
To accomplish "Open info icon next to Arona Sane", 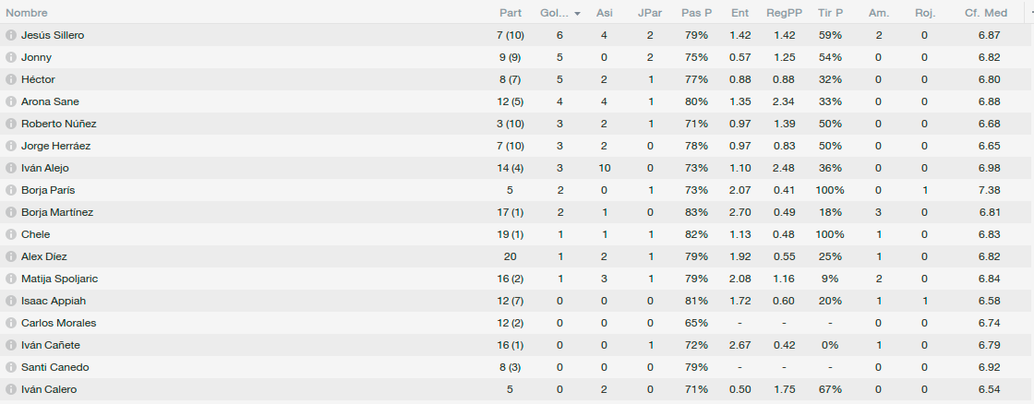I will coord(10,101).
